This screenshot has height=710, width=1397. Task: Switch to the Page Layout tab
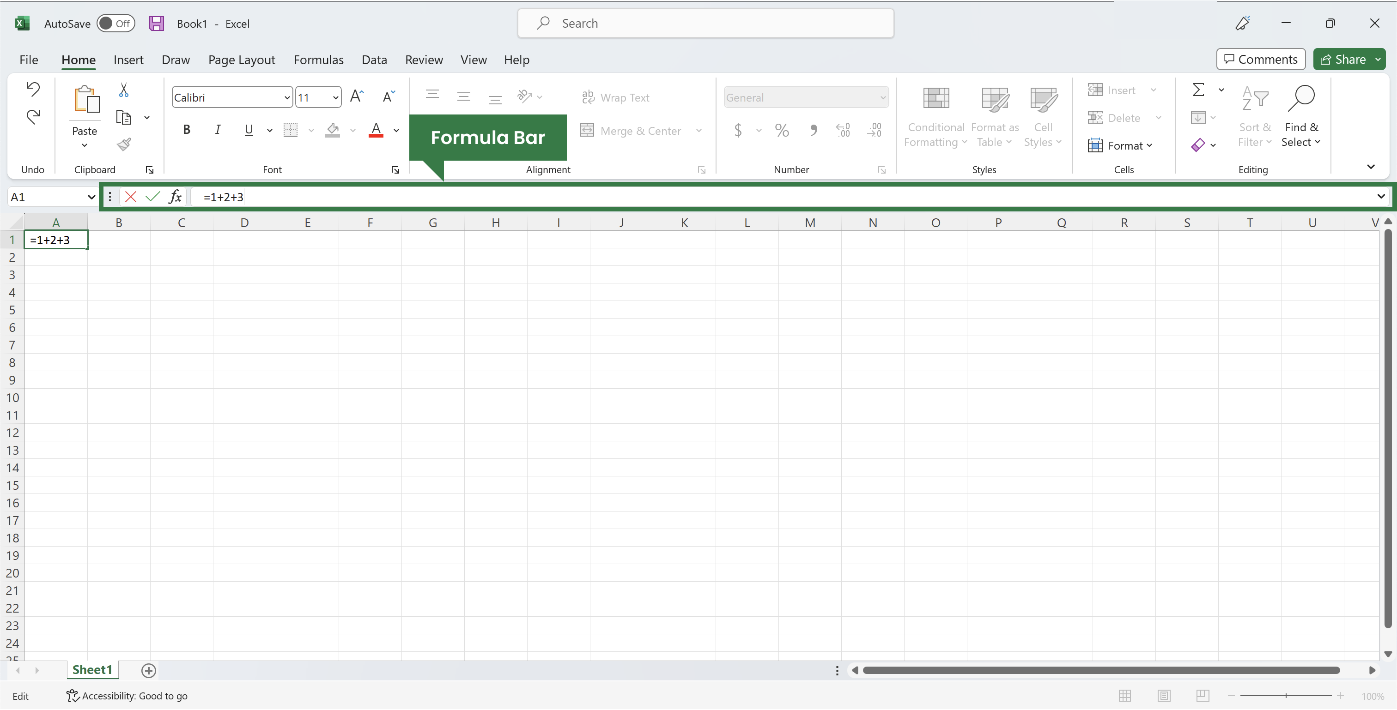tap(242, 60)
